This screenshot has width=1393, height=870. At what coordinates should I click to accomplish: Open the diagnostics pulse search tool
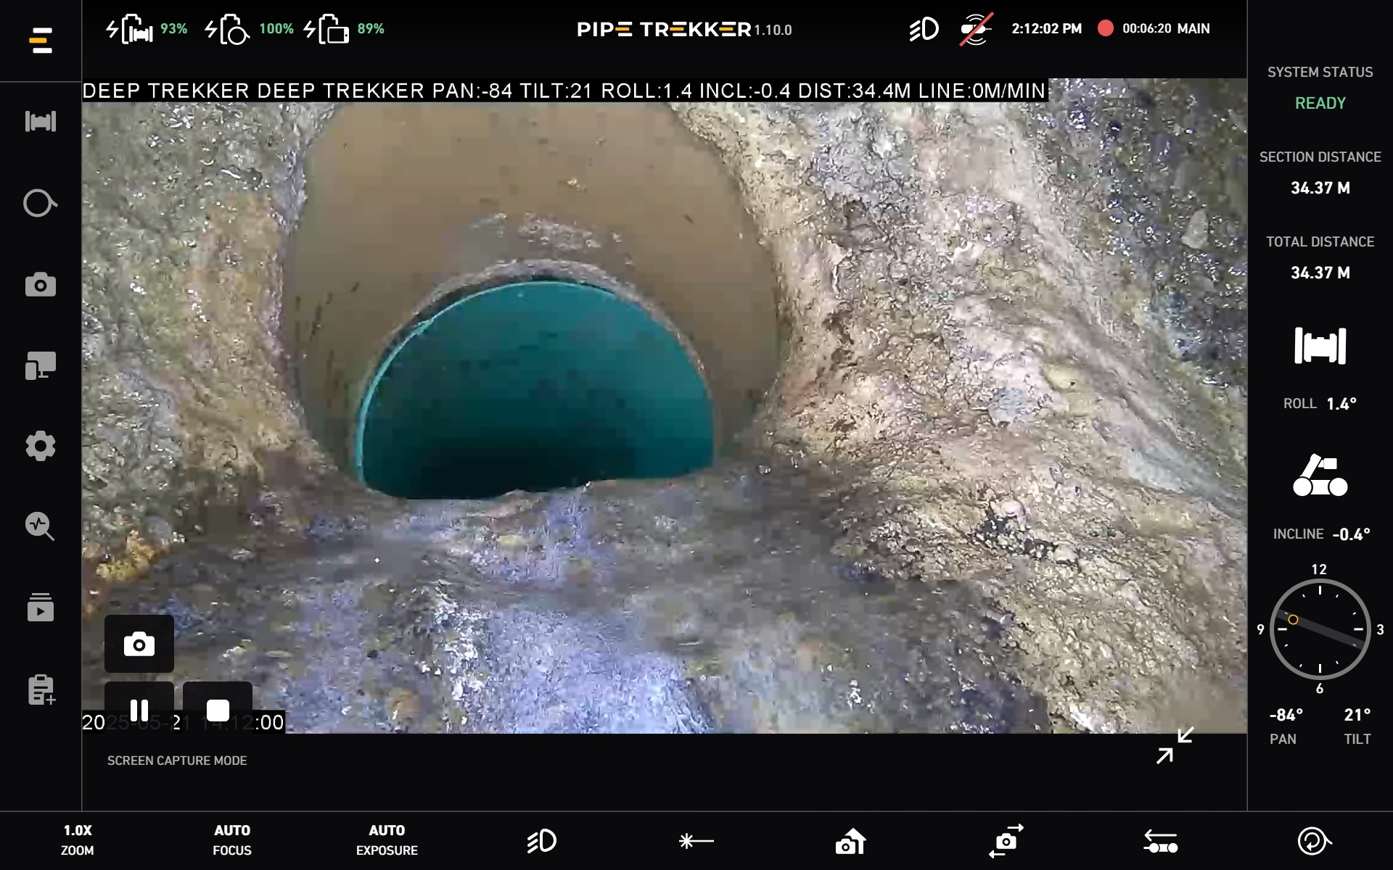(41, 527)
